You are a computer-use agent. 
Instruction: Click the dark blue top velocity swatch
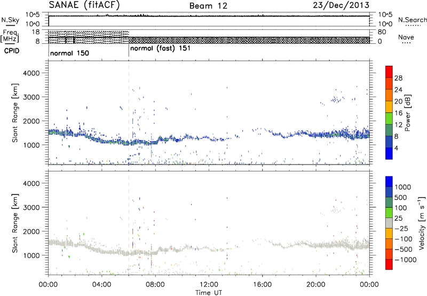click(389, 182)
